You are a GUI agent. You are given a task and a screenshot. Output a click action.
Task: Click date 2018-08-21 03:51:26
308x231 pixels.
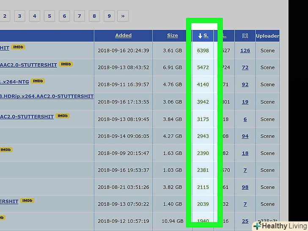click(124, 187)
